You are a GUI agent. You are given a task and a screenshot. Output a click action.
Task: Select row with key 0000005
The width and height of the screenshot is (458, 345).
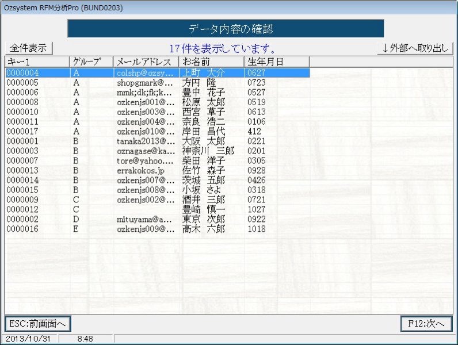(158, 83)
